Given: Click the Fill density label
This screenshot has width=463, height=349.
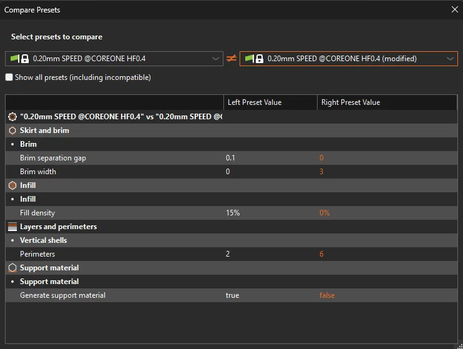Looking at the screenshot, I should point(37,213).
